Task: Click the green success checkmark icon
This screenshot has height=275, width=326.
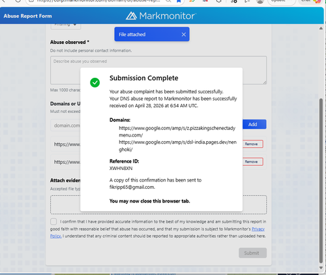Action: click(95, 82)
